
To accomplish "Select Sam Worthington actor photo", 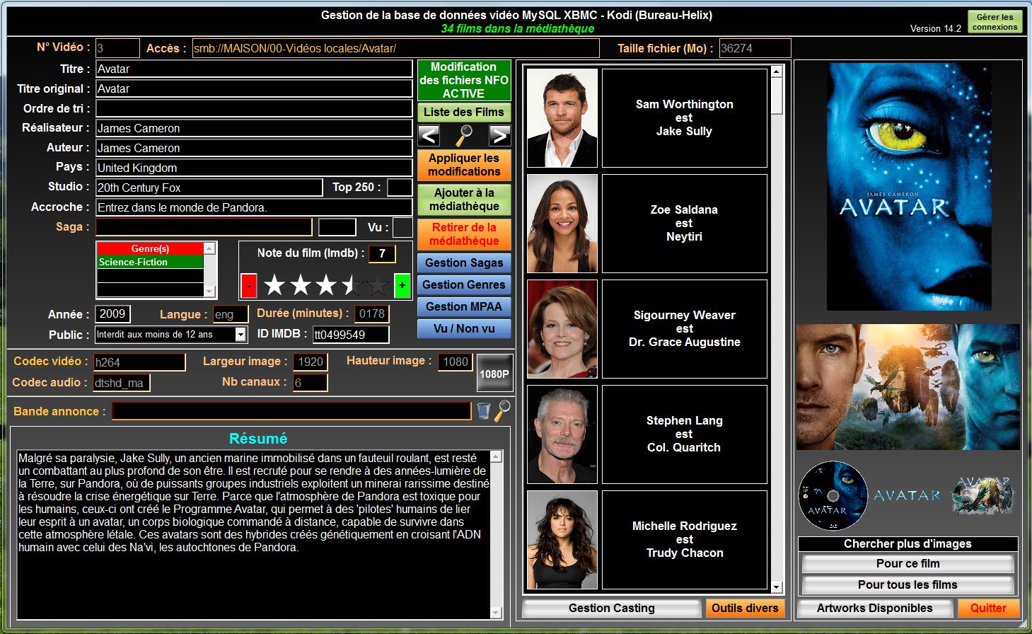I will [562, 118].
